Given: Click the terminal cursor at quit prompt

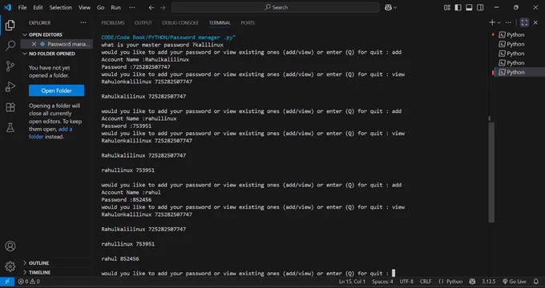Looking at the screenshot, I should pos(394,273).
